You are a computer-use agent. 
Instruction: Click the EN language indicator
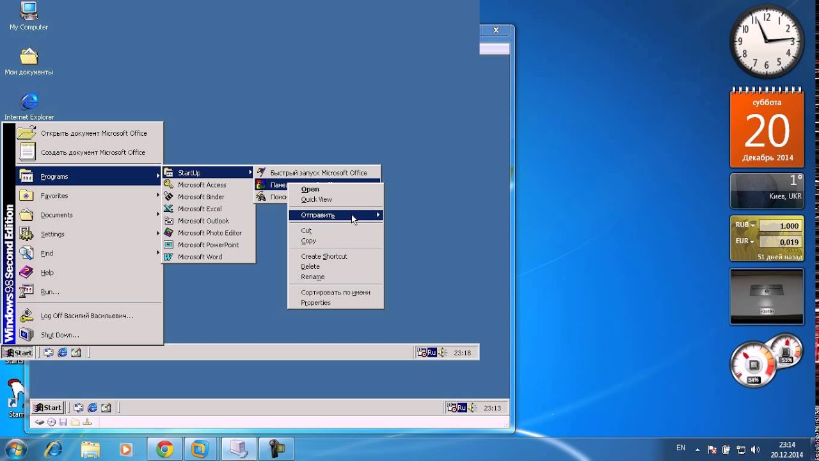681,448
